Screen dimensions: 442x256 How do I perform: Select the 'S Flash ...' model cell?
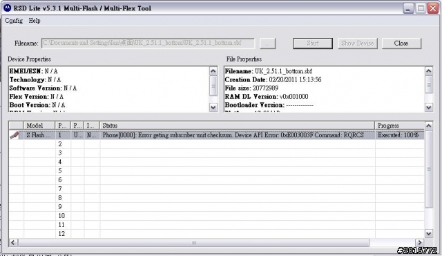coord(39,135)
